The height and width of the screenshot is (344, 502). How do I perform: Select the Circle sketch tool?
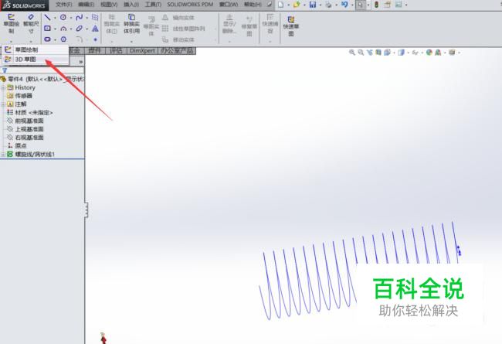63,18
